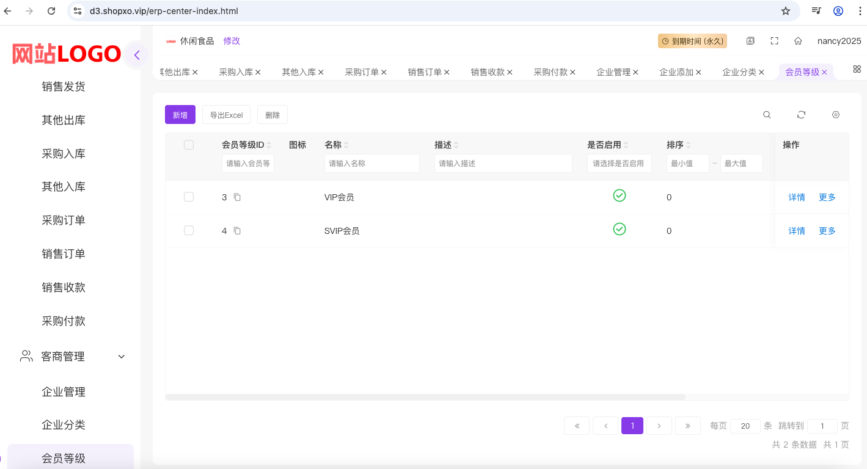Open table column settings icon
Image resolution: width=867 pixels, height=469 pixels.
pyautogui.click(x=836, y=115)
